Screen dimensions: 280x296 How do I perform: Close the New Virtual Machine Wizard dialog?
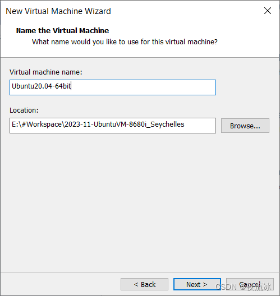pos(268,11)
